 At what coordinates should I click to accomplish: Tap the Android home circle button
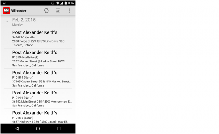(38, 129)
